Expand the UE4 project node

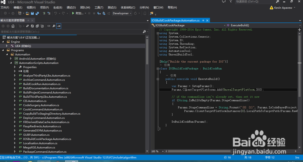click(7, 46)
